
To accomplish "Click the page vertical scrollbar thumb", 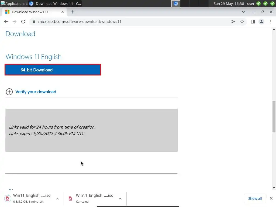I will click(x=274, y=116).
